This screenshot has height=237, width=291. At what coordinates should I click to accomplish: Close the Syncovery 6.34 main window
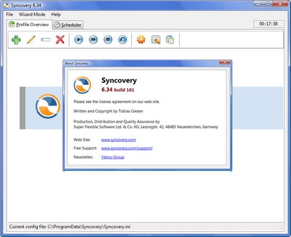tap(280, 4)
